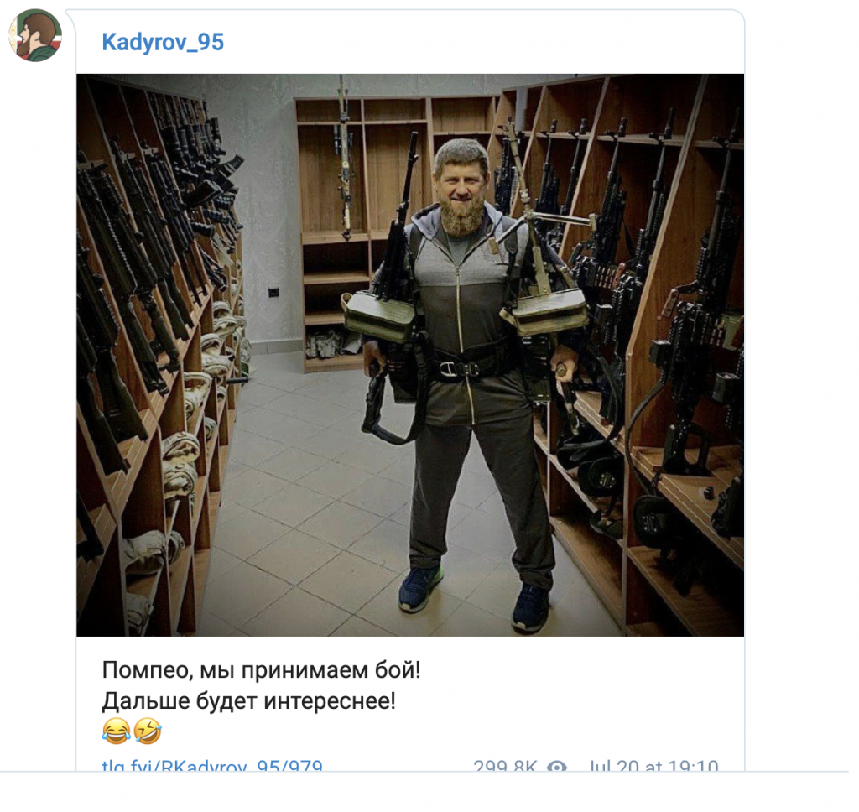The image size is (859, 812).
Task: Click the blank area below the channel avatar
Action: point(35,383)
